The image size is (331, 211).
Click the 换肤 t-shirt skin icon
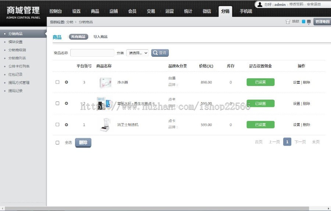coord(288,22)
